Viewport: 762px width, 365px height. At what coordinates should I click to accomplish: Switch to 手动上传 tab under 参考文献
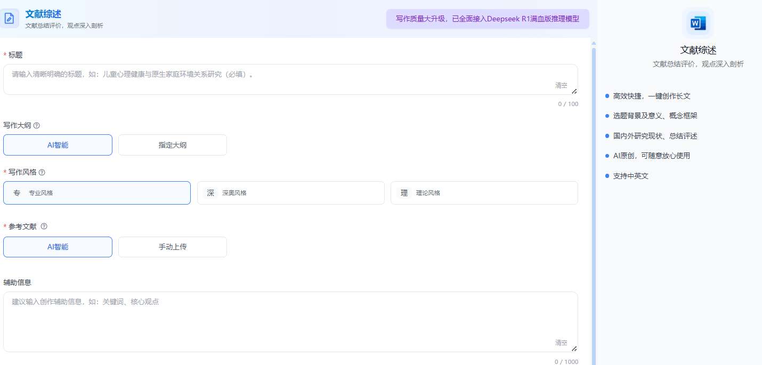173,247
